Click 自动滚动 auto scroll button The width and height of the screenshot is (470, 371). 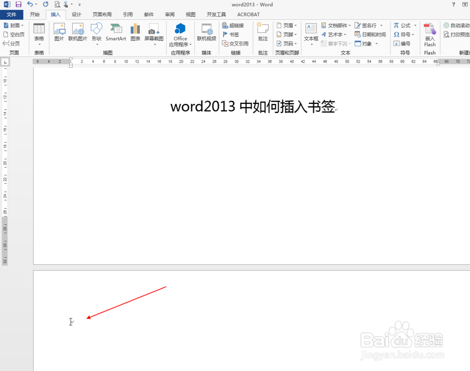pos(456,25)
